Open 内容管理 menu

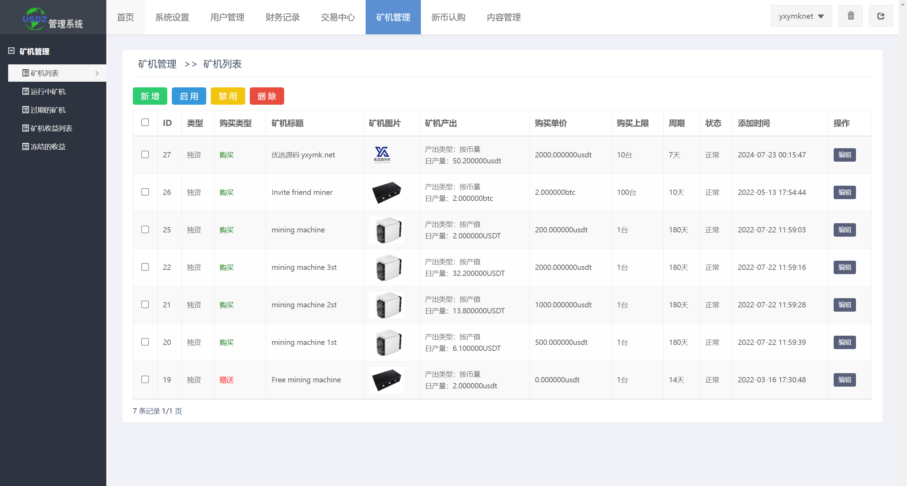tap(504, 17)
